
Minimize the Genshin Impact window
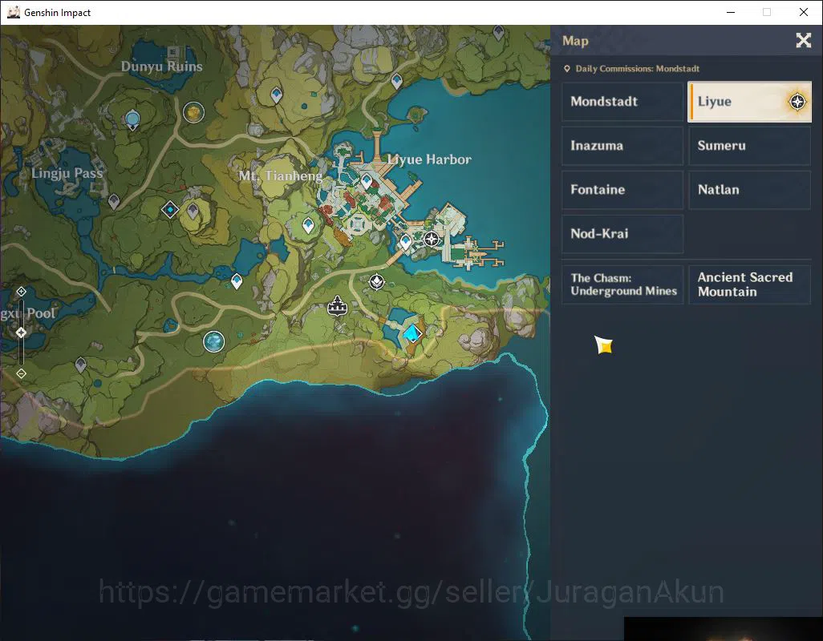click(730, 12)
